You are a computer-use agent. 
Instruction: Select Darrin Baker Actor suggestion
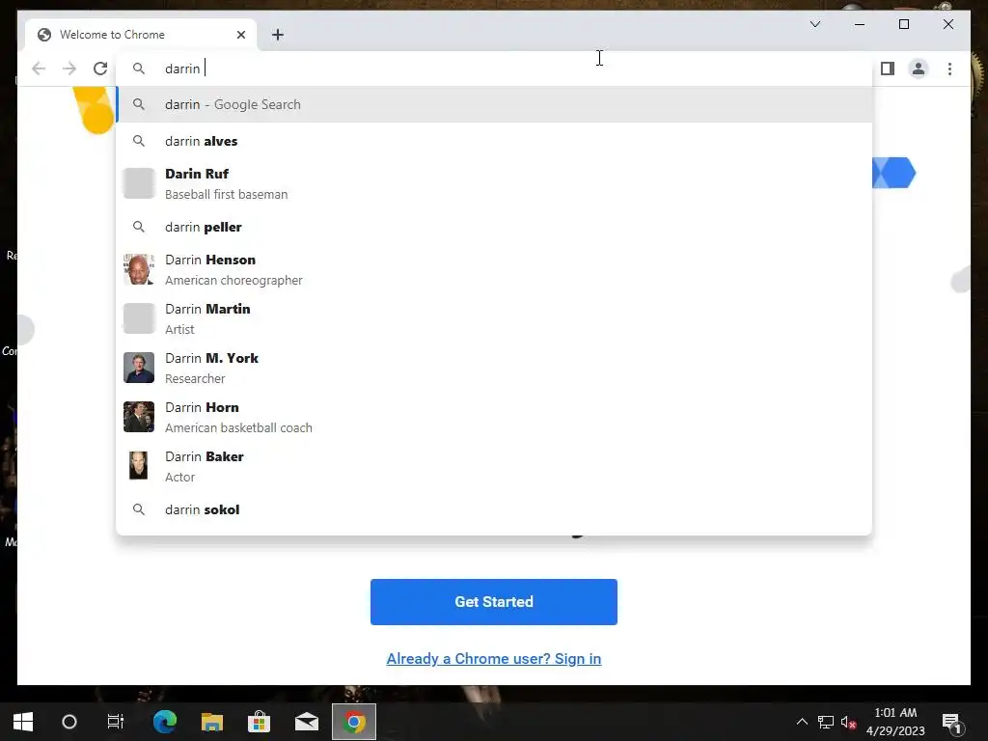[495, 466]
